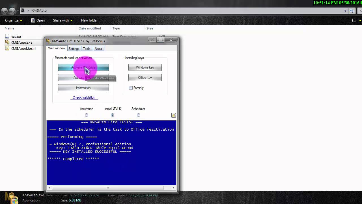The image size is (362, 204).
Task: Click the KMSAuto.exe file icon
Action: point(7,42)
